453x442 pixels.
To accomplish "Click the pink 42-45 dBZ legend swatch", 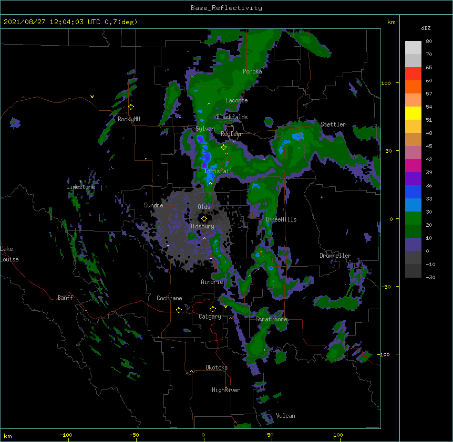I will [x=413, y=153].
